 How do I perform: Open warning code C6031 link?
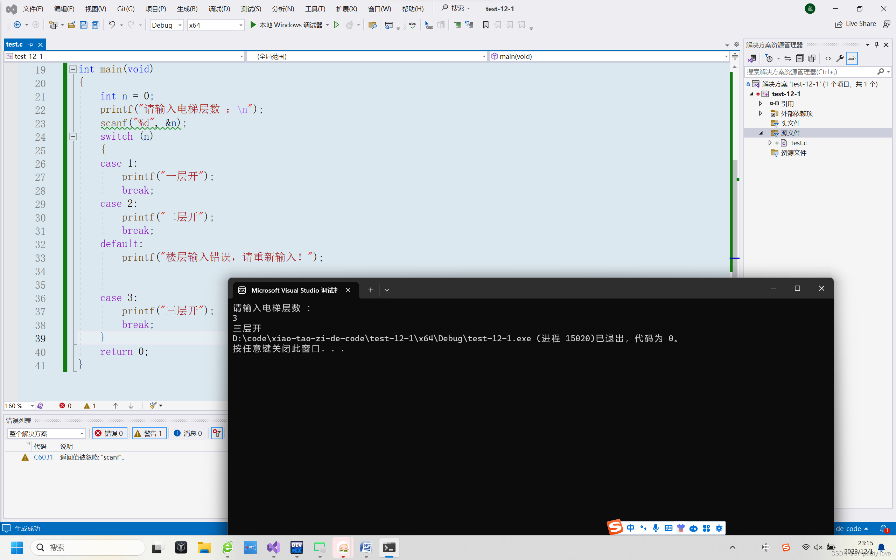(x=43, y=457)
